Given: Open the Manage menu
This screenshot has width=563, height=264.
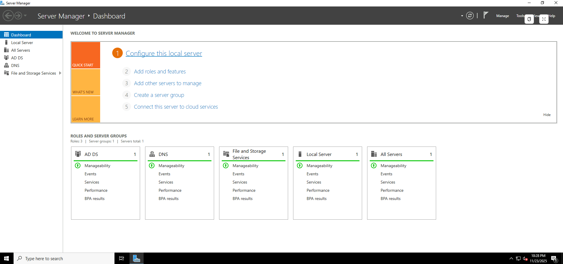Looking at the screenshot, I should 503,16.
